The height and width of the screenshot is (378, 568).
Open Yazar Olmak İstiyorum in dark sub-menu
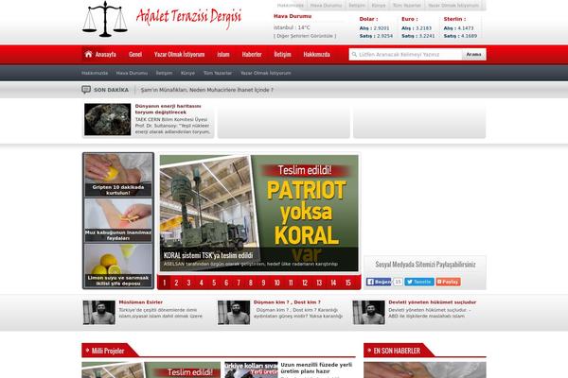pyautogui.click(x=265, y=73)
